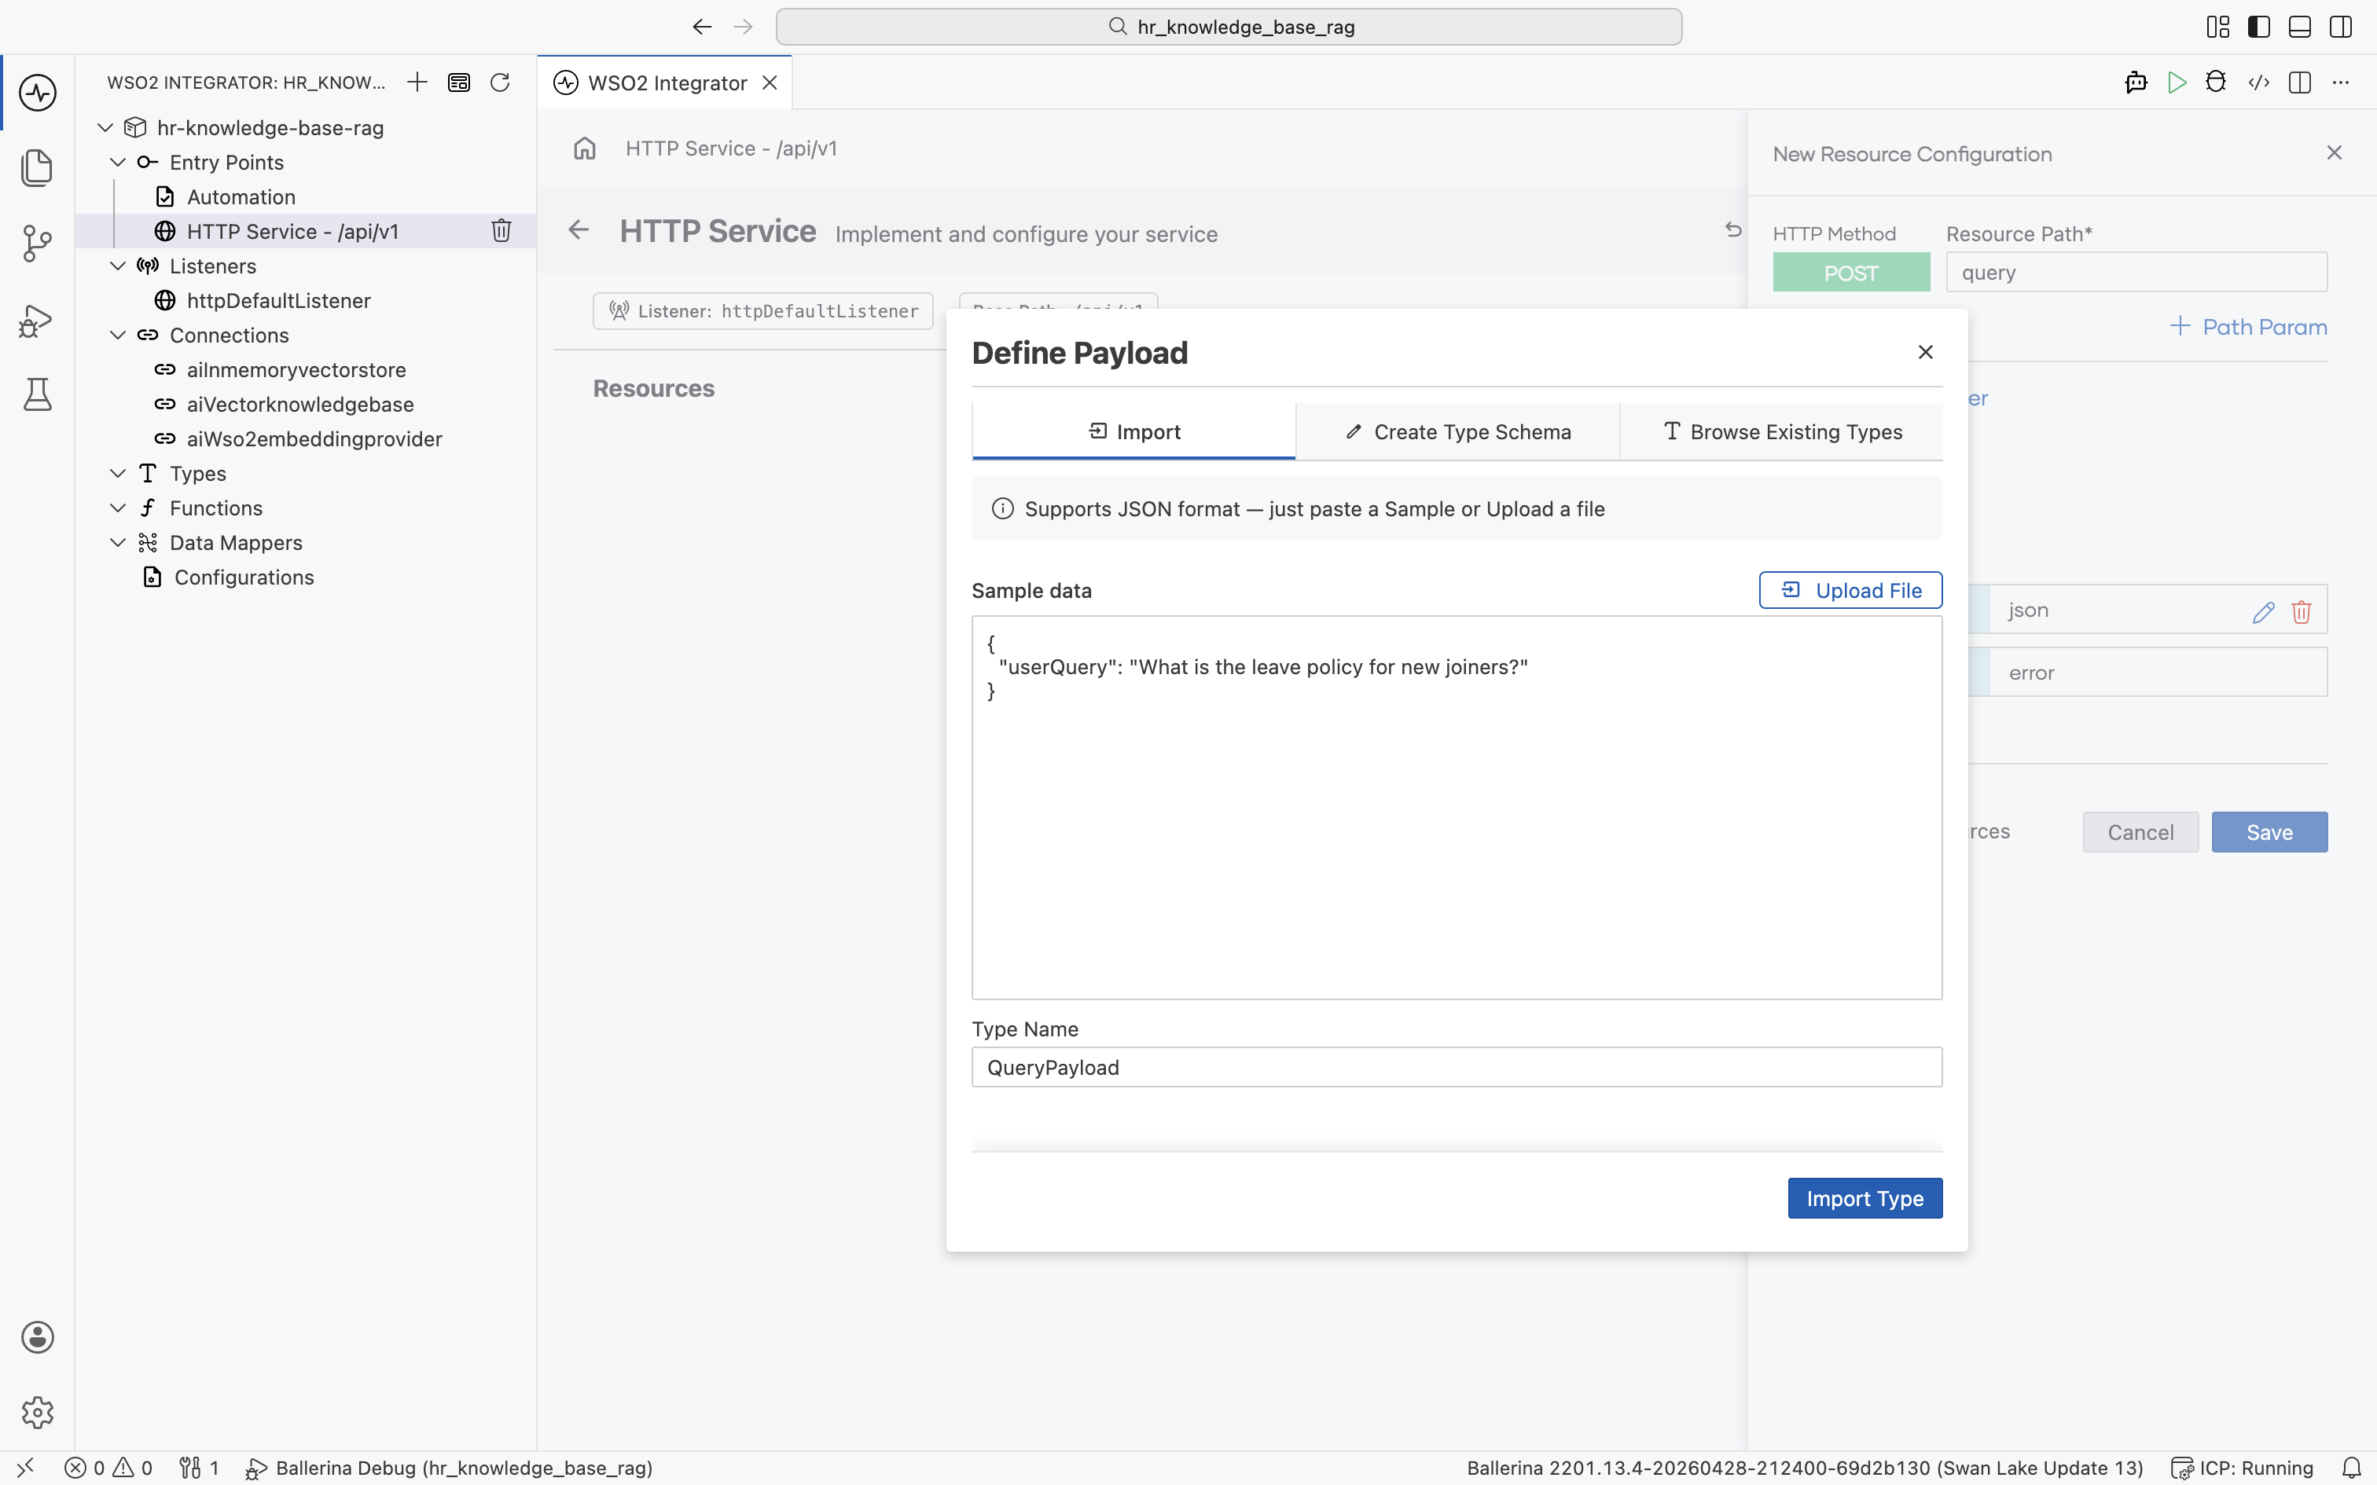Click the split editor icon in tab toolbar

pyautogui.click(x=2299, y=82)
